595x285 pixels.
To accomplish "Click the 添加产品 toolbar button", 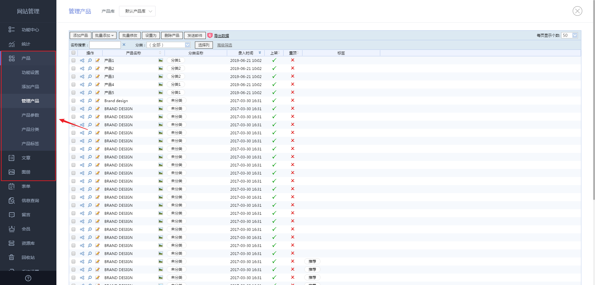I will tap(81, 36).
